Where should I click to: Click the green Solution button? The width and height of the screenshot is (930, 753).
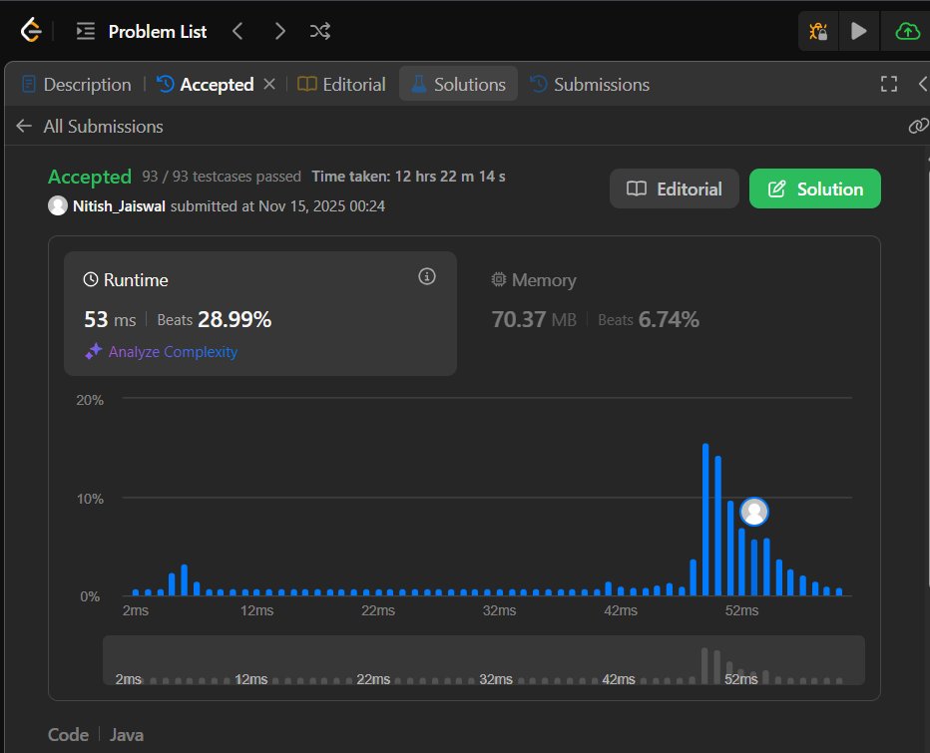click(x=815, y=188)
